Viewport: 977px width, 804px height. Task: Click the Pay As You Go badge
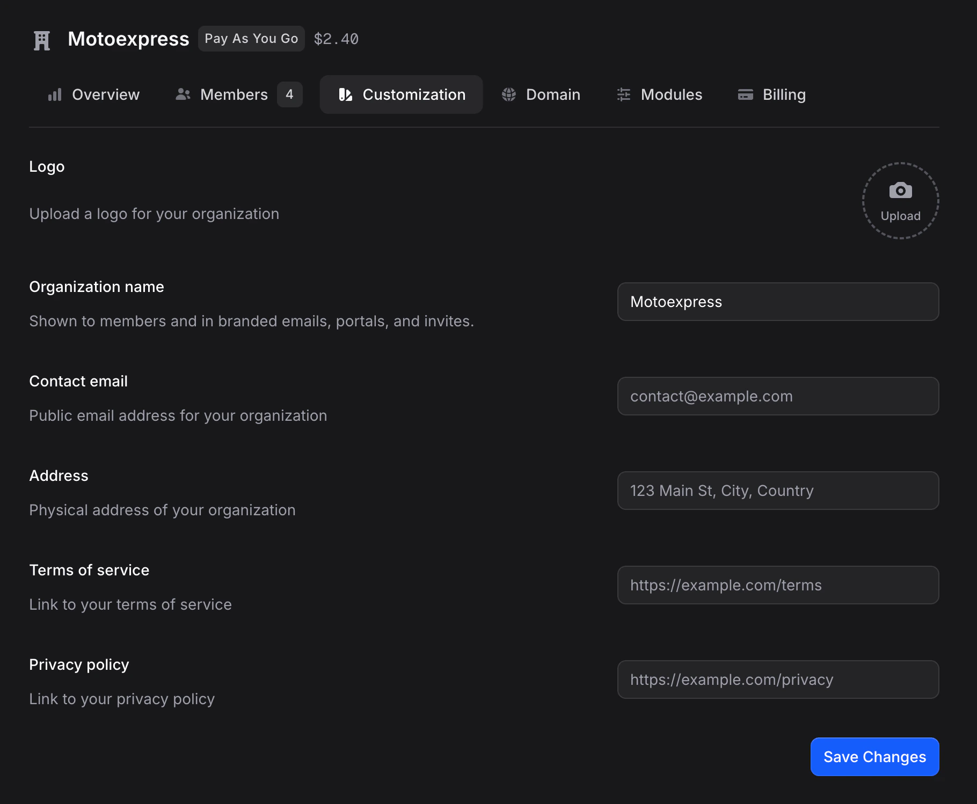[x=251, y=39]
